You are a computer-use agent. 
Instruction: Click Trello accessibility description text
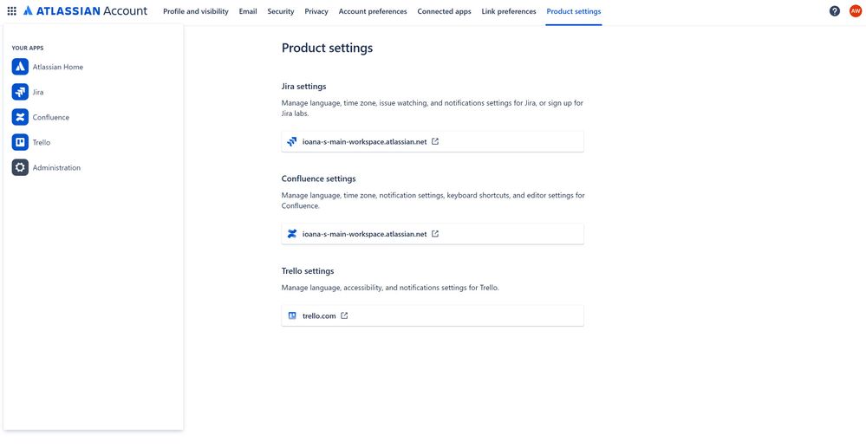[x=390, y=288]
